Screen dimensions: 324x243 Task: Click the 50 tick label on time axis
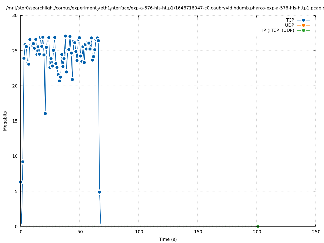point(80,232)
